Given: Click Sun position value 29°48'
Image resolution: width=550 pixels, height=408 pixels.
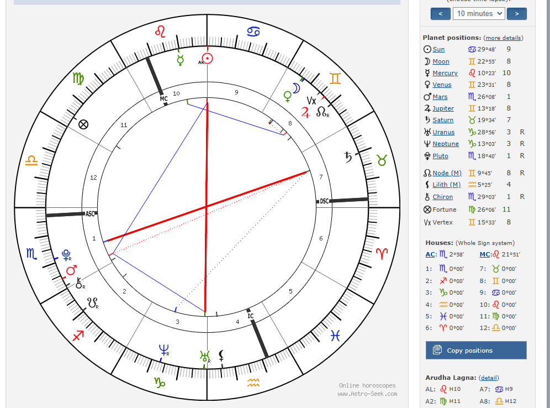Looking at the screenshot, I should click(x=486, y=50).
